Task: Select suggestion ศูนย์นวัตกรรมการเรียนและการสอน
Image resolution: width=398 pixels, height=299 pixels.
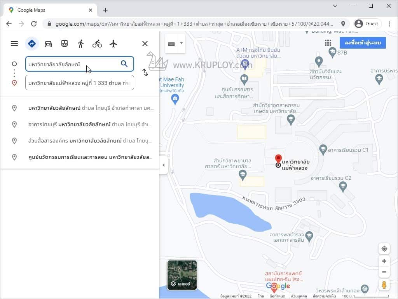Action: [x=80, y=157]
